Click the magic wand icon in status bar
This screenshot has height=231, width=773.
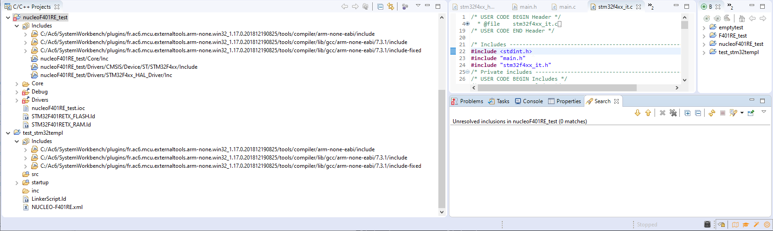tap(756, 225)
